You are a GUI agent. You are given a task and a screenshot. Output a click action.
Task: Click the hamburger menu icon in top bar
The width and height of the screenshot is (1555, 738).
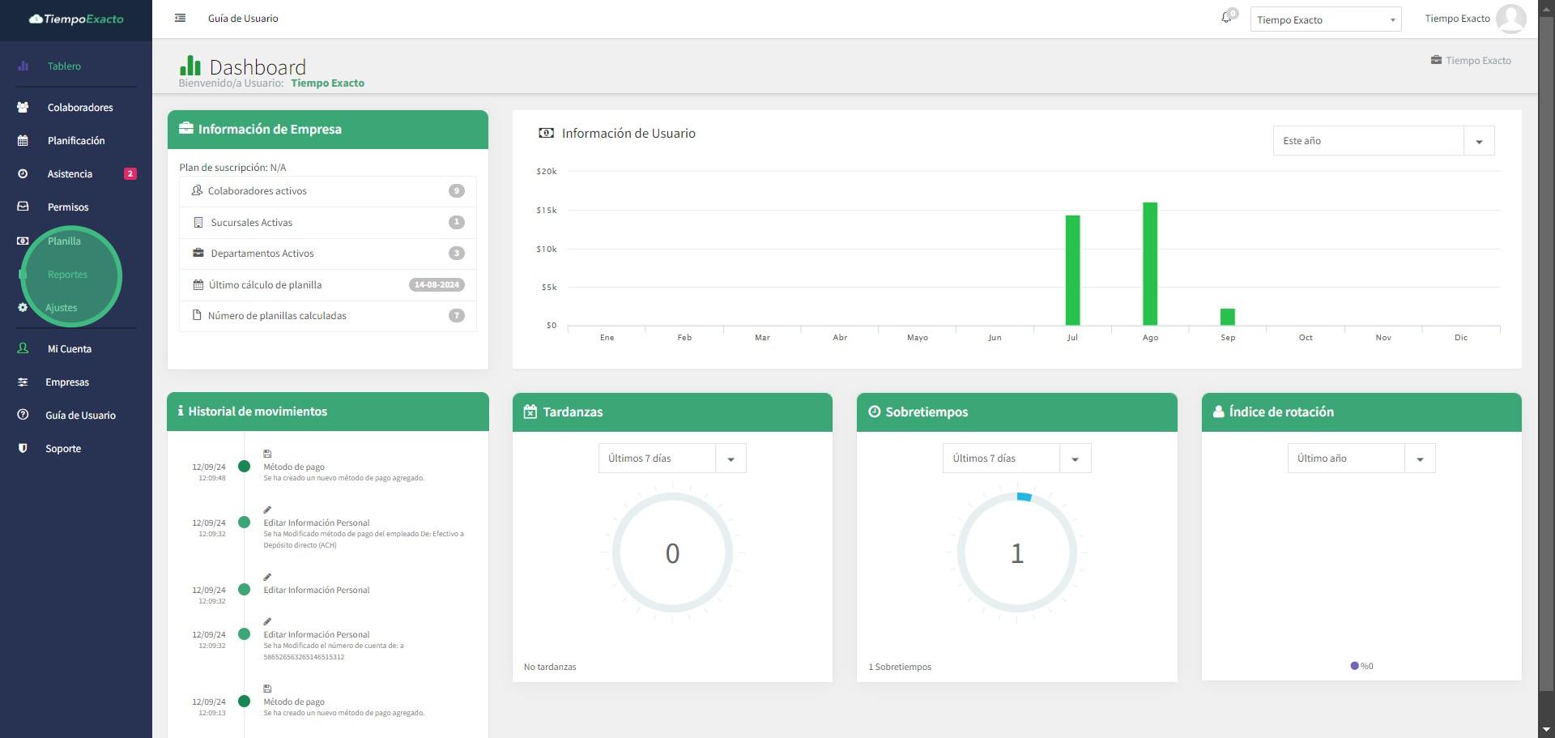click(180, 18)
